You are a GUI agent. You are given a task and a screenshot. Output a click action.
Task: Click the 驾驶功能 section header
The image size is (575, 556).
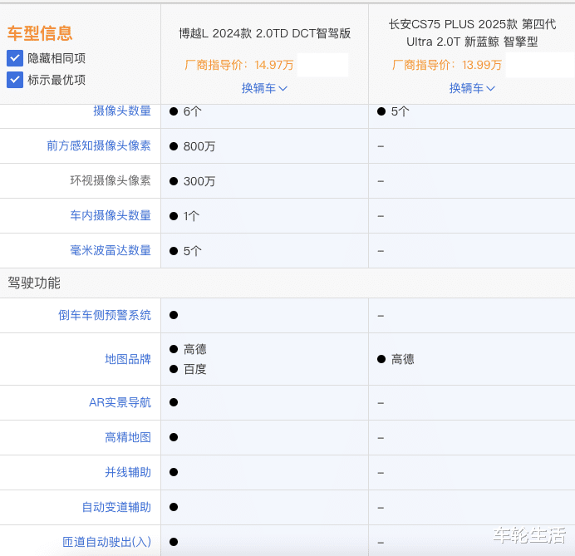pyautogui.click(x=34, y=283)
